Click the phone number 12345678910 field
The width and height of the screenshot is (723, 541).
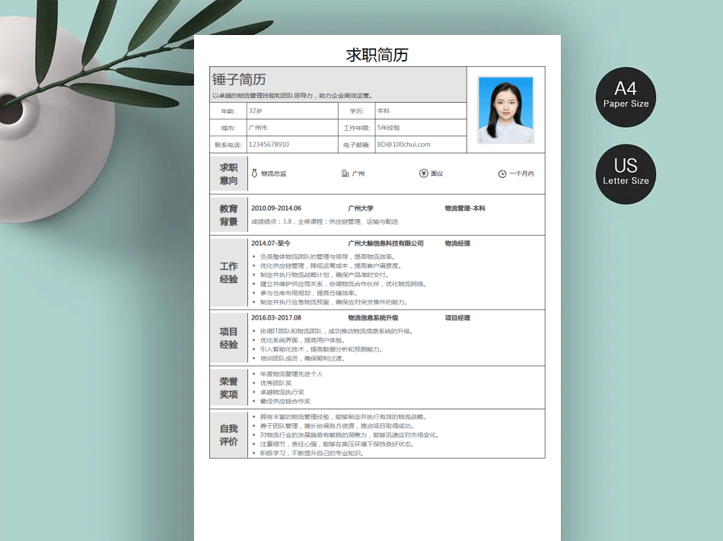269,145
